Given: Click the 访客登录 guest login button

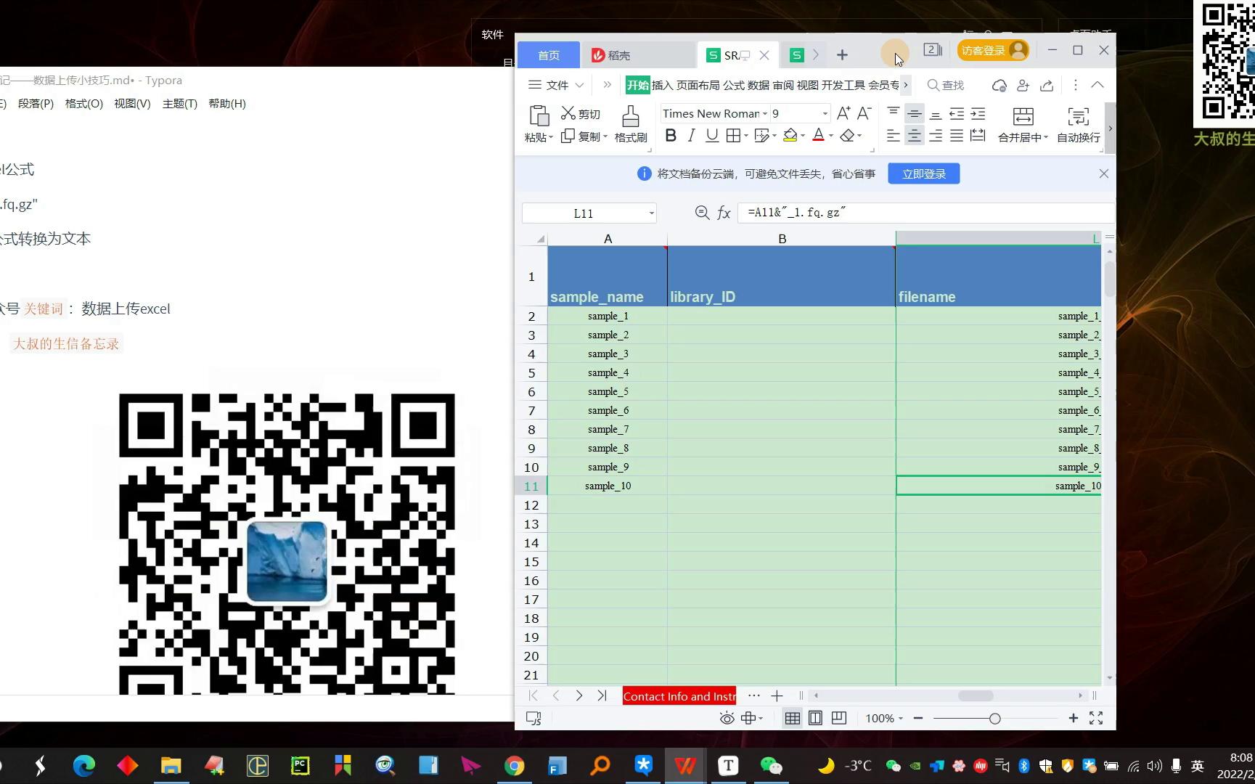Looking at the screenshot, I should 992,50.
